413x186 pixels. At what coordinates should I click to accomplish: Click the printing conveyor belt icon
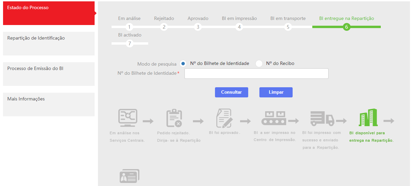tap(274, 118)
